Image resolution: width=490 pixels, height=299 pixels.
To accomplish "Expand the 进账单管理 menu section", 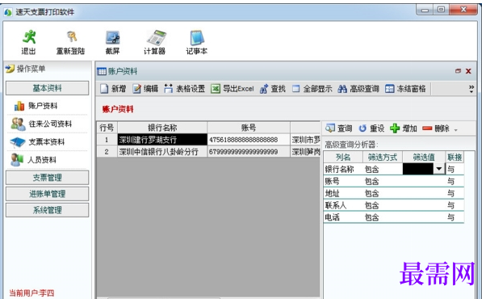I will (47, 194).
